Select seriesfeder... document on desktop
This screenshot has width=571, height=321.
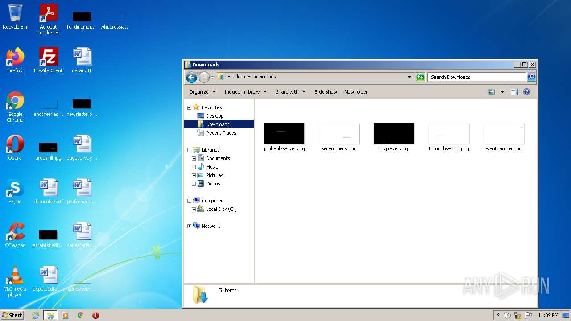[x=82, y=235]
